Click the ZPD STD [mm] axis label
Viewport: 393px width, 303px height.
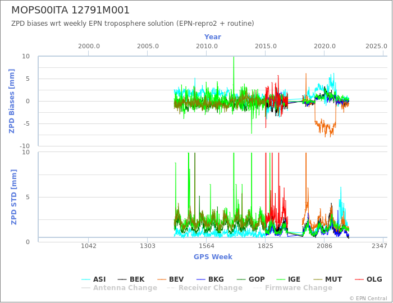tap(13, 197)
